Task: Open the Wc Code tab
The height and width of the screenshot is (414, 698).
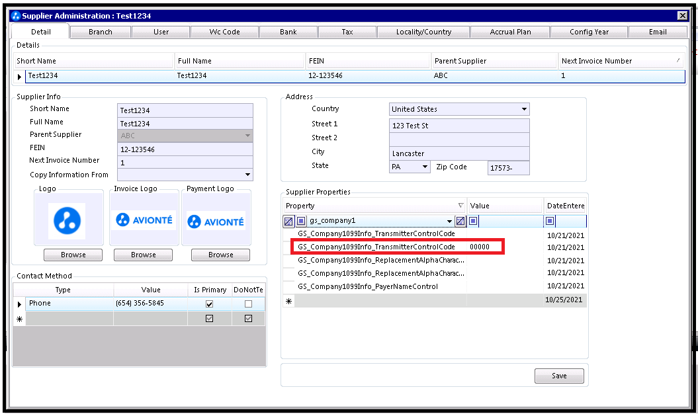Action: click(x=225, y=32)
